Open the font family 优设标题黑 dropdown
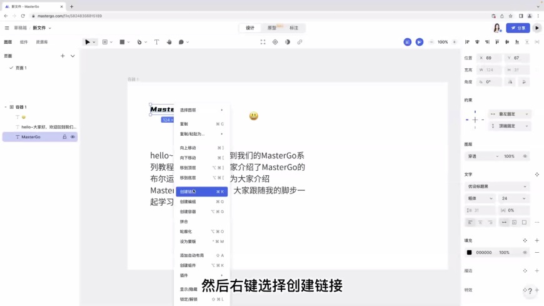Image resolution: width=544 pixels, height=306 pixels. click(x=497, y=186)
